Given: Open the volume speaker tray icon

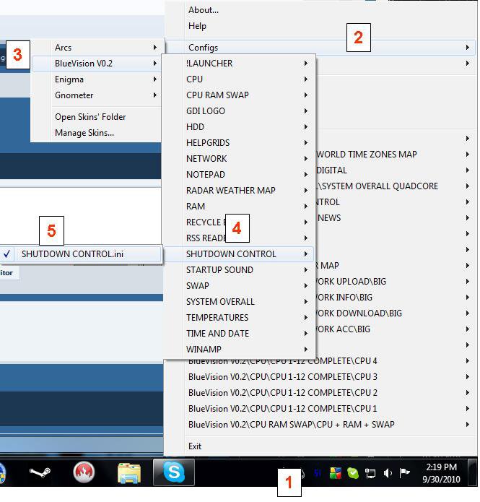Looking at the screenshot, I should pos(388,473).
